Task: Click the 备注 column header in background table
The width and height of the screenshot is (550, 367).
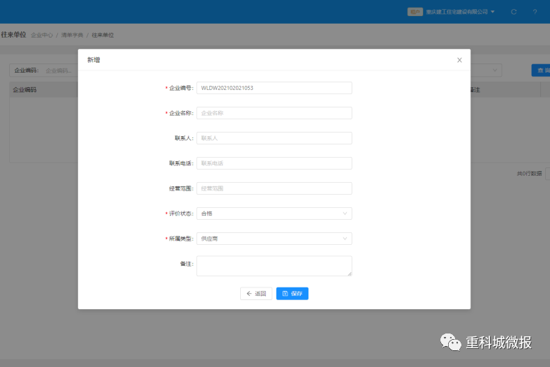Action: [x=475, y=90]
